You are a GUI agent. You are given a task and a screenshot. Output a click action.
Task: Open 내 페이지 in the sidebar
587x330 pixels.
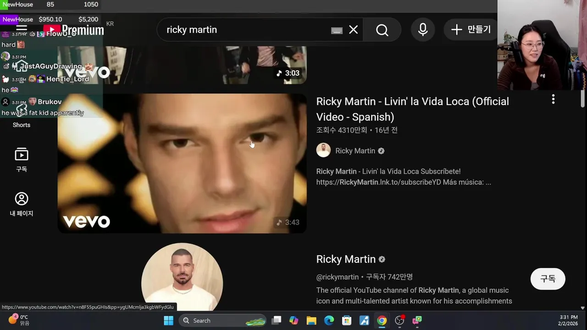click(x=22, y=204)
